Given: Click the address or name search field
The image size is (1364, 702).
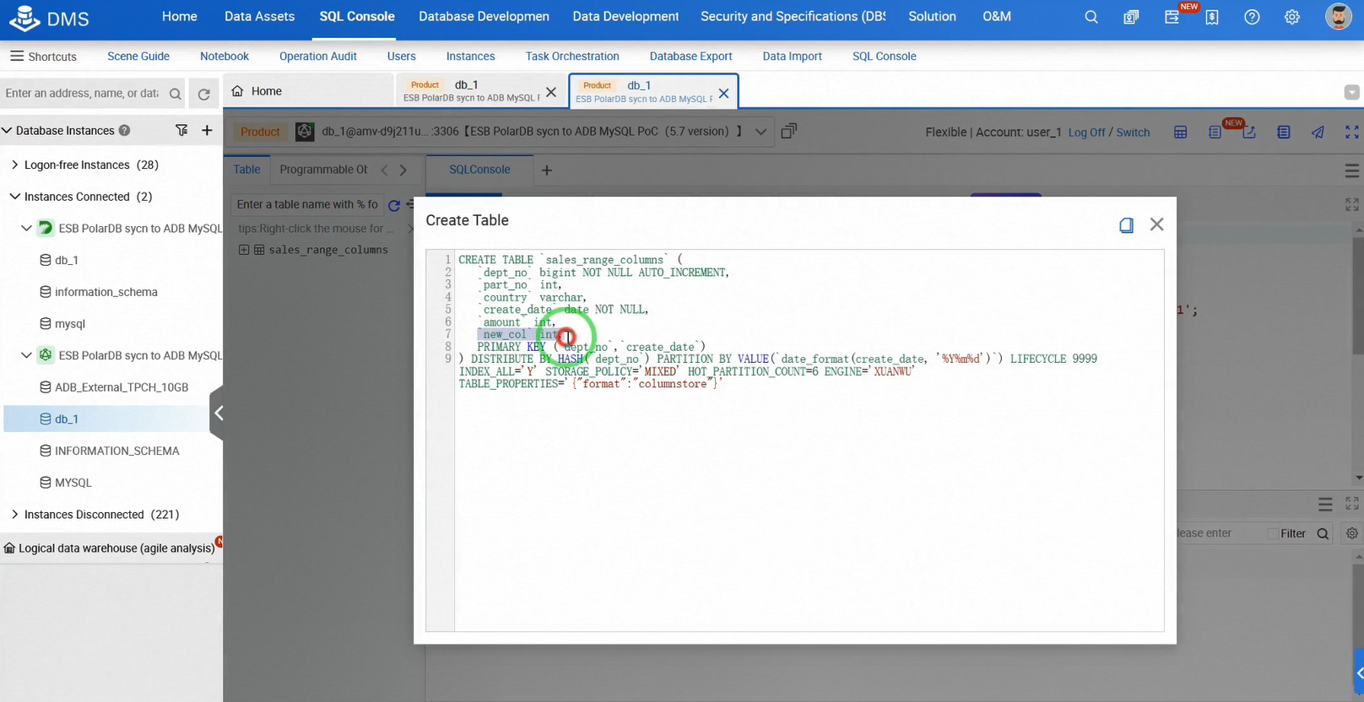Looking at the screenshot, I should tap(83, 94).
